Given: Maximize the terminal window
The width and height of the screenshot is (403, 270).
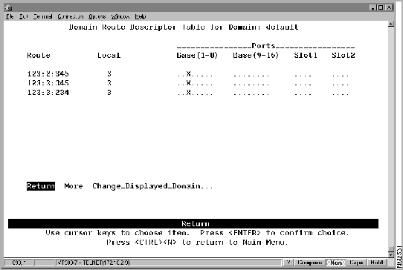Looking at the screenshot, I should click(x=381, y=7).
